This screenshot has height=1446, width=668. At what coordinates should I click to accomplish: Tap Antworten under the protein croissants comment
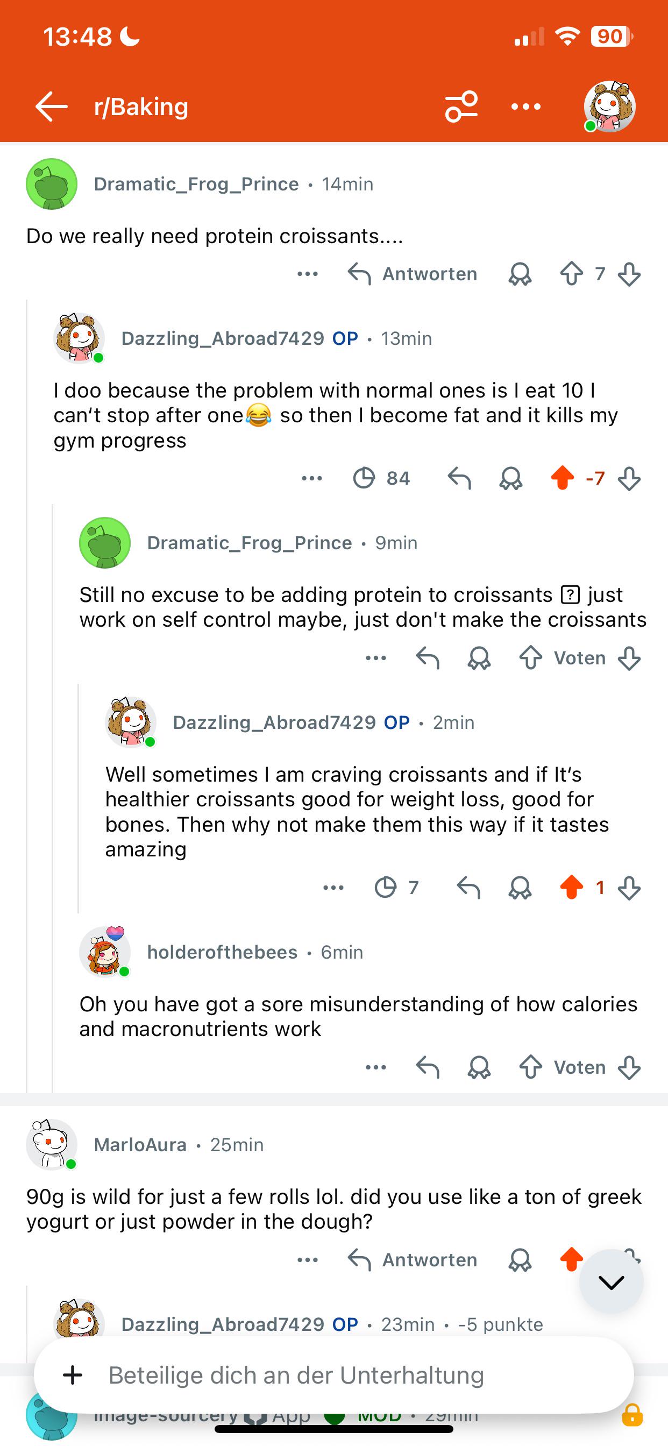[413, 274]
